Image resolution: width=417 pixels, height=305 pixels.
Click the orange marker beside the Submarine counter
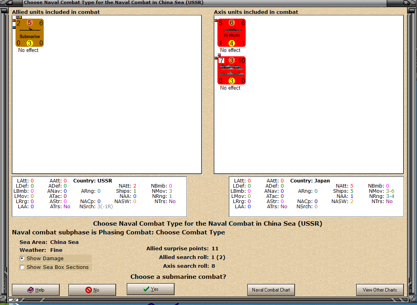[15, 20]
